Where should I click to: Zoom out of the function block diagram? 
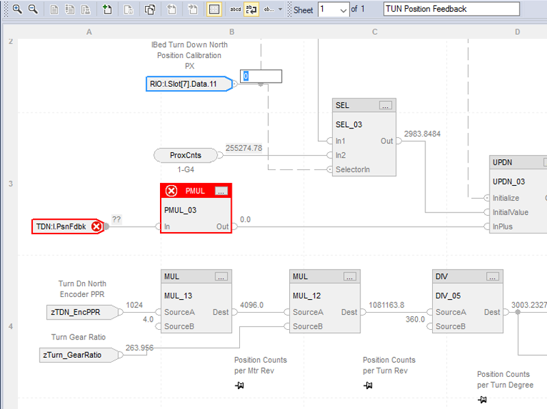pos(32,9)
